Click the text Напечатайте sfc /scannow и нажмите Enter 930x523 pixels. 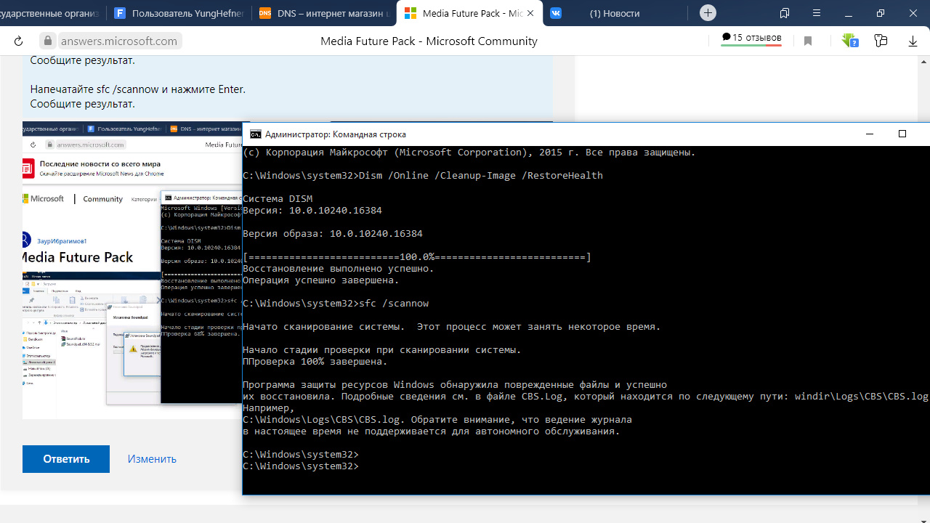tap(138, 89)
